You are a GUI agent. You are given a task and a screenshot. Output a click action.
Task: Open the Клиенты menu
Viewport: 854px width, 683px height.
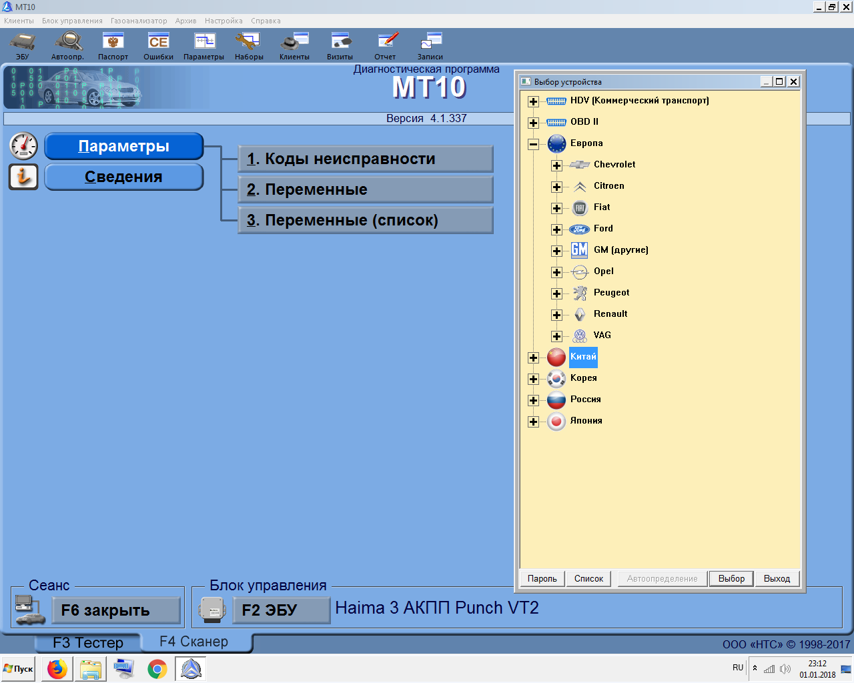click(19, 21)
